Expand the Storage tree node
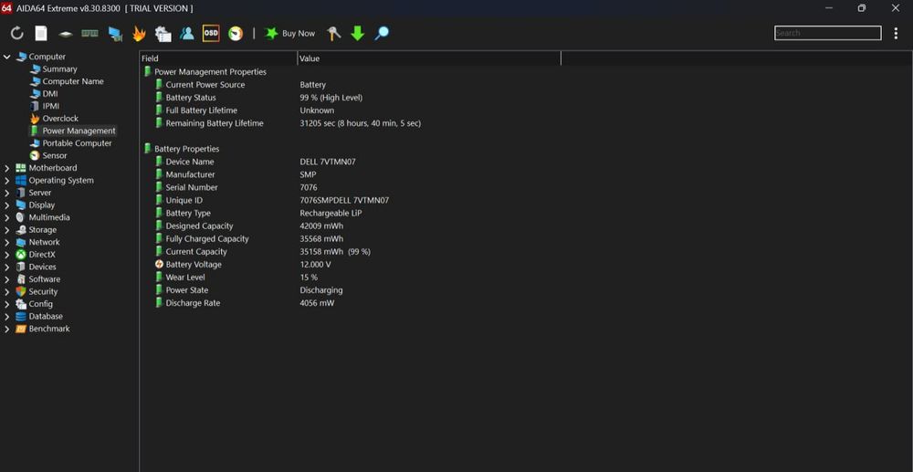Viewport: 913px width, 472px height. [7, 230]
